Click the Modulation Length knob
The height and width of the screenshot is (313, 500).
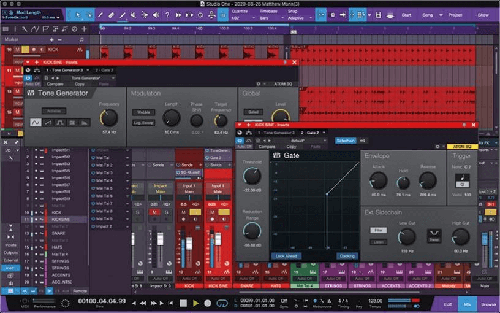172,118
